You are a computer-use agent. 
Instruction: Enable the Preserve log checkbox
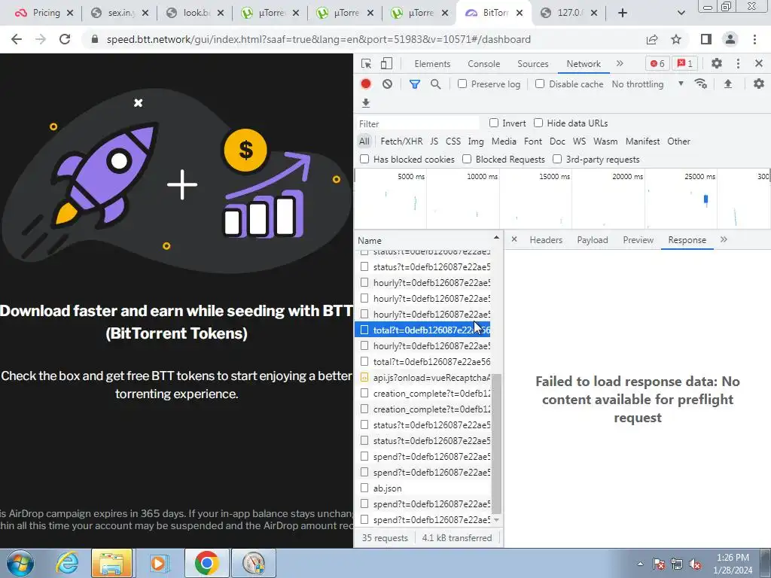point(462,84)
